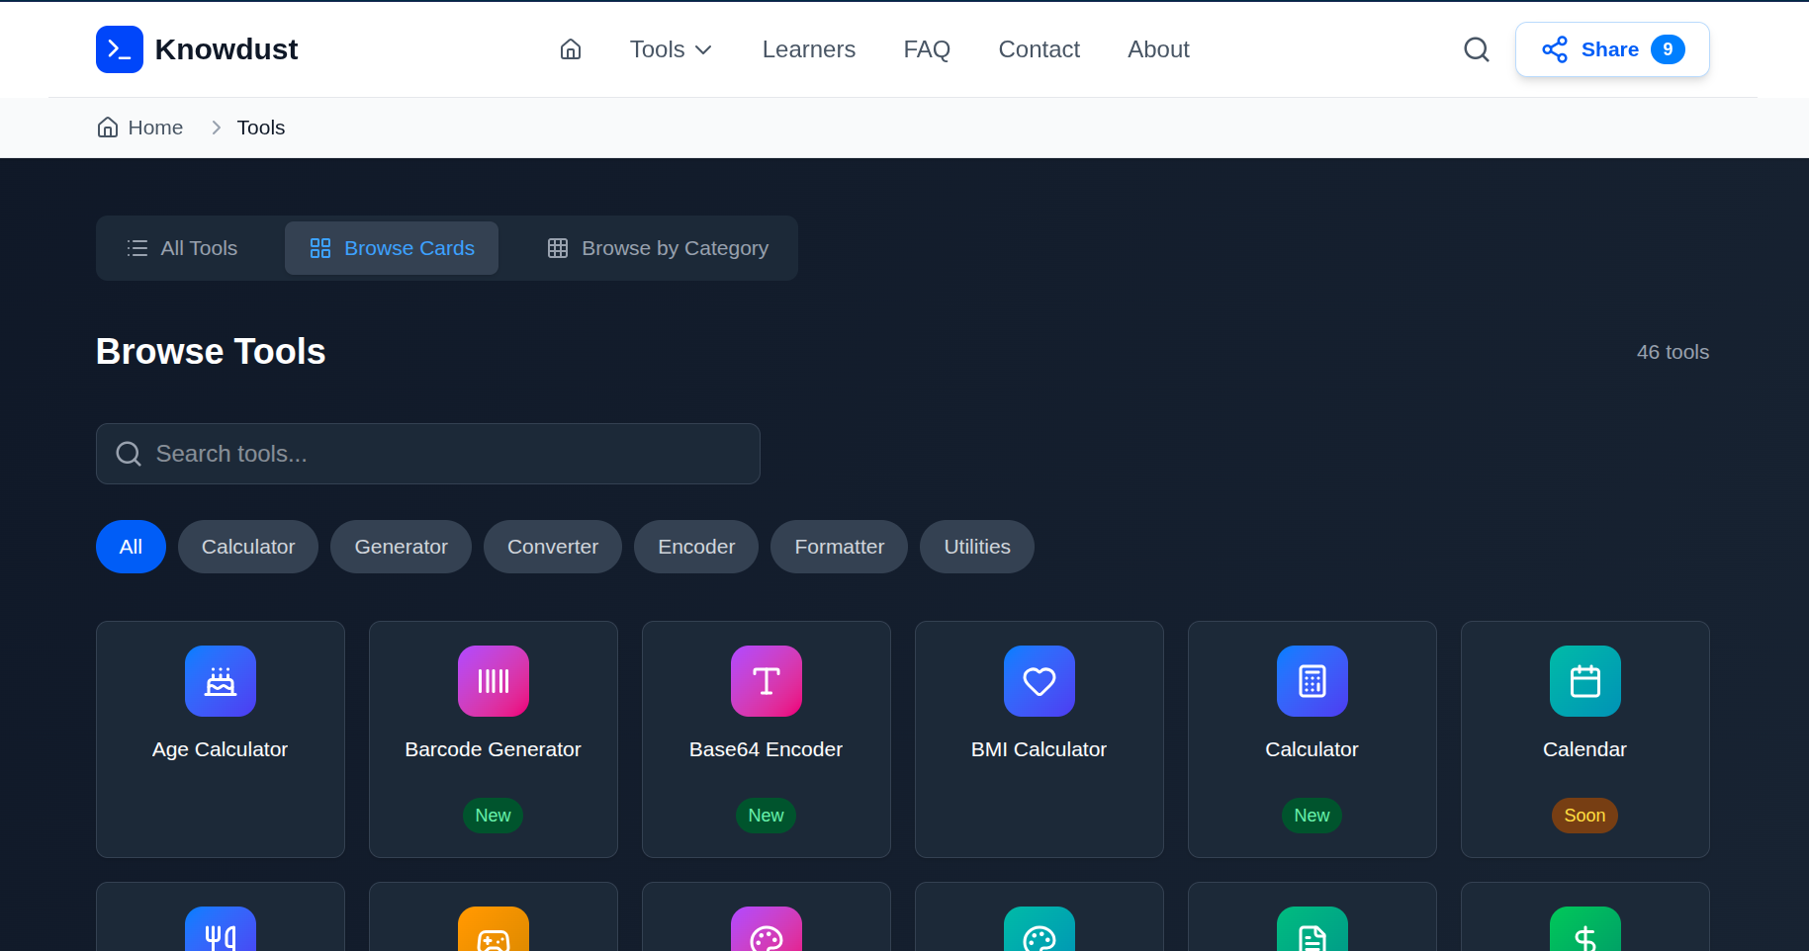Screen dimensions: 1809x951
Task: Click the Age Calculator cake icon
Action: point(221,681)
